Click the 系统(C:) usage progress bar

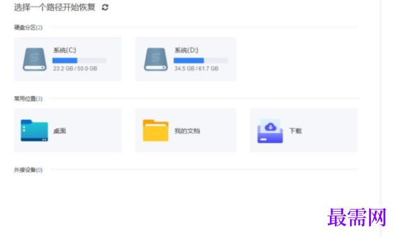(79, 61)
